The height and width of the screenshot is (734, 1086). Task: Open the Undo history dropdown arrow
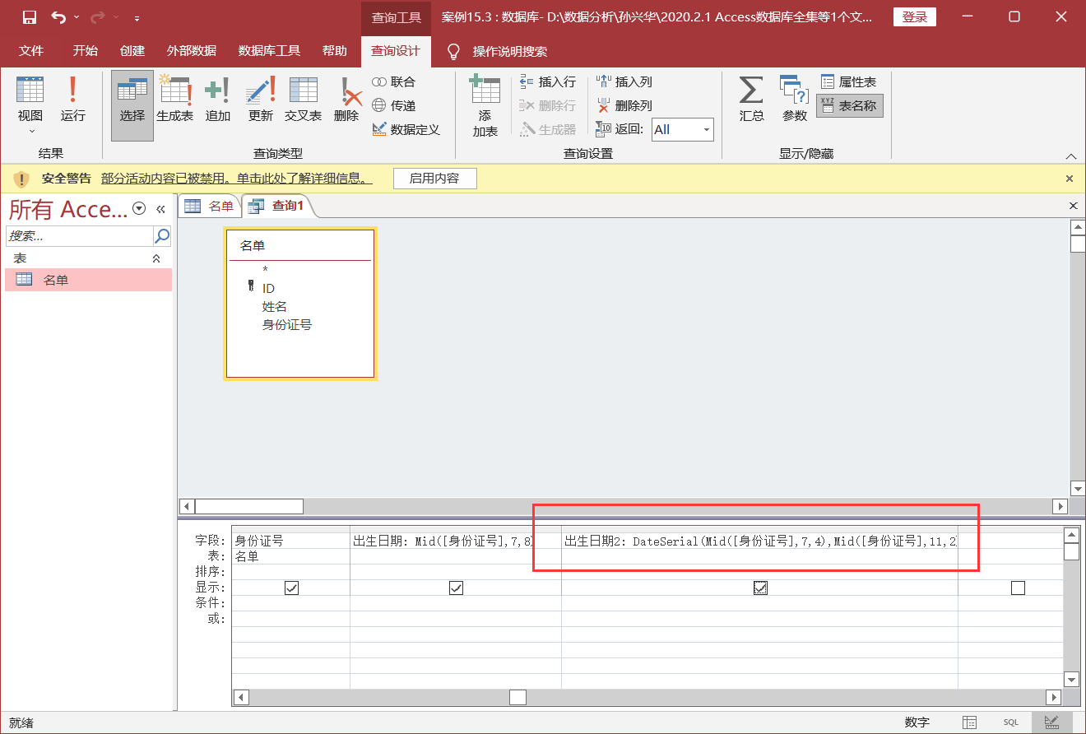tap(77, 17)
